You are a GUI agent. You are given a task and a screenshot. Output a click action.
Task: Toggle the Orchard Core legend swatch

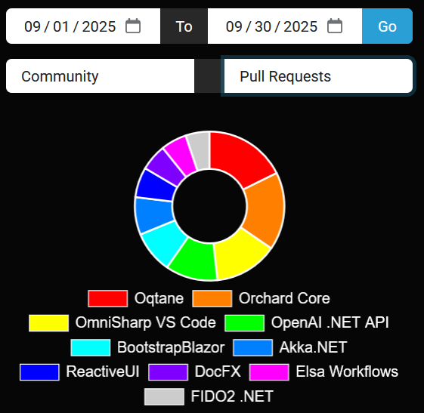pyautogui.click(x=212, y=299)
